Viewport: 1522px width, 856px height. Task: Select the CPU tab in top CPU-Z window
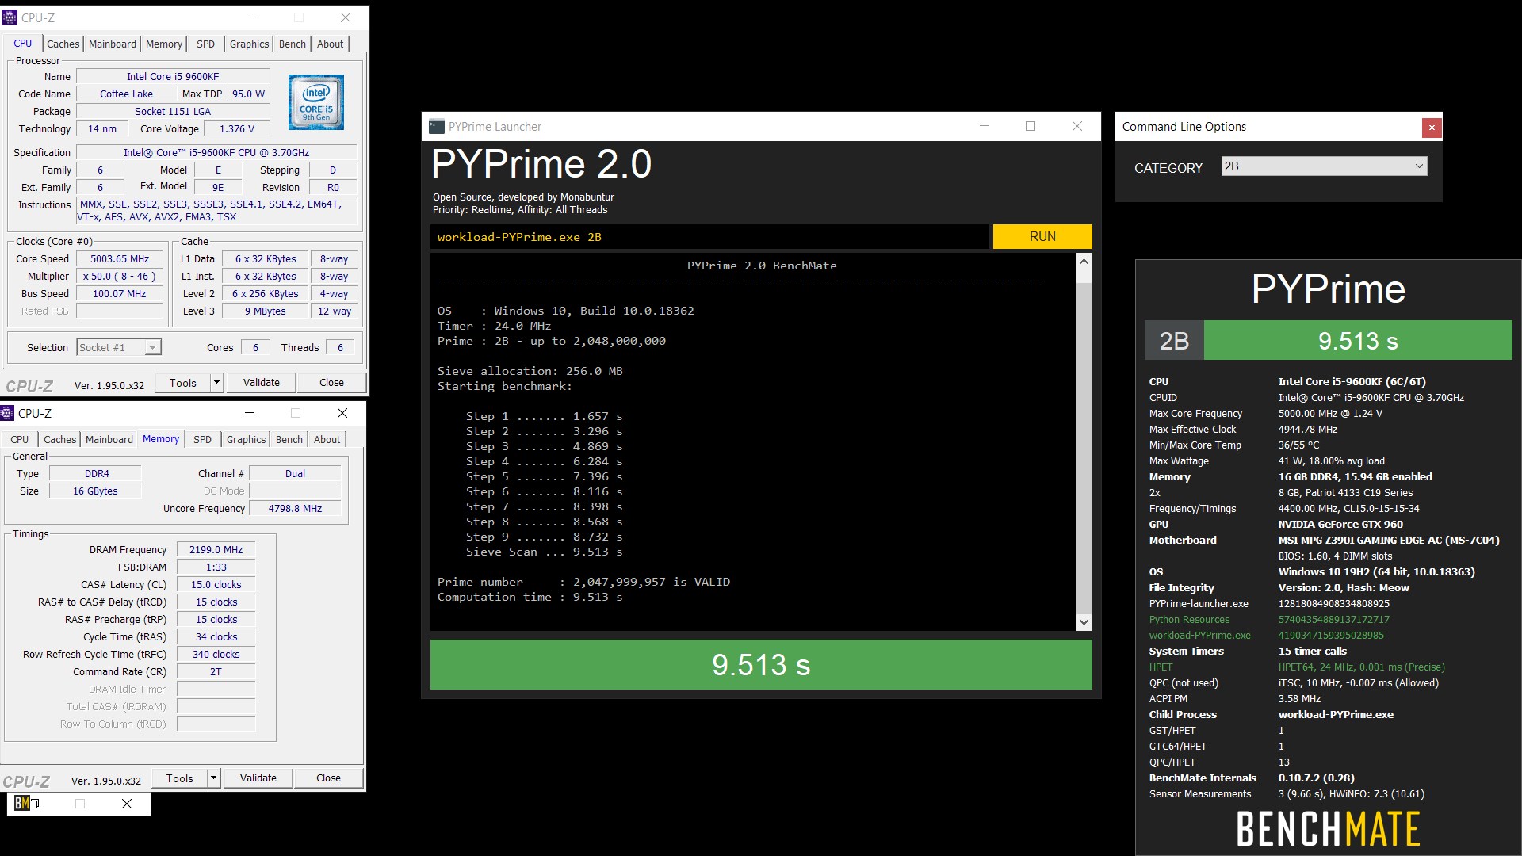(x=23, y=44)
